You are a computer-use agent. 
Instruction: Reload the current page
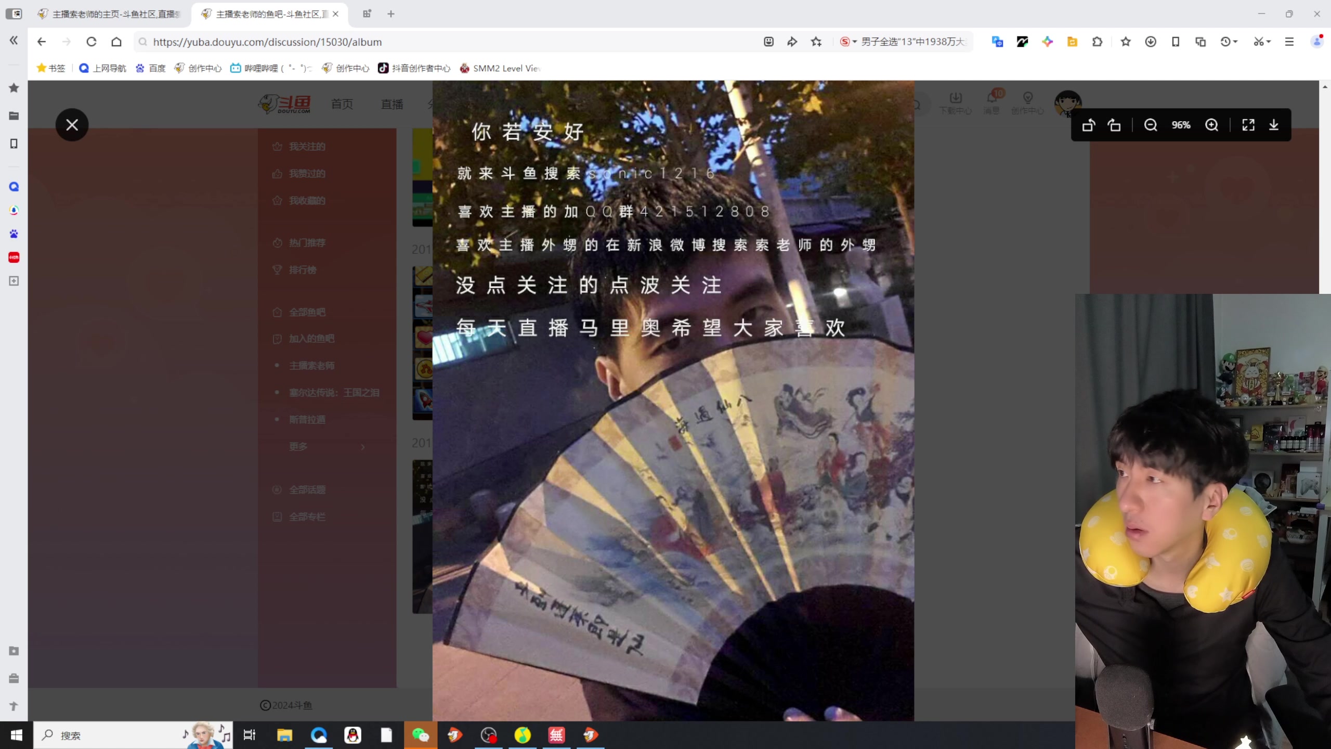tap(92, 42)
